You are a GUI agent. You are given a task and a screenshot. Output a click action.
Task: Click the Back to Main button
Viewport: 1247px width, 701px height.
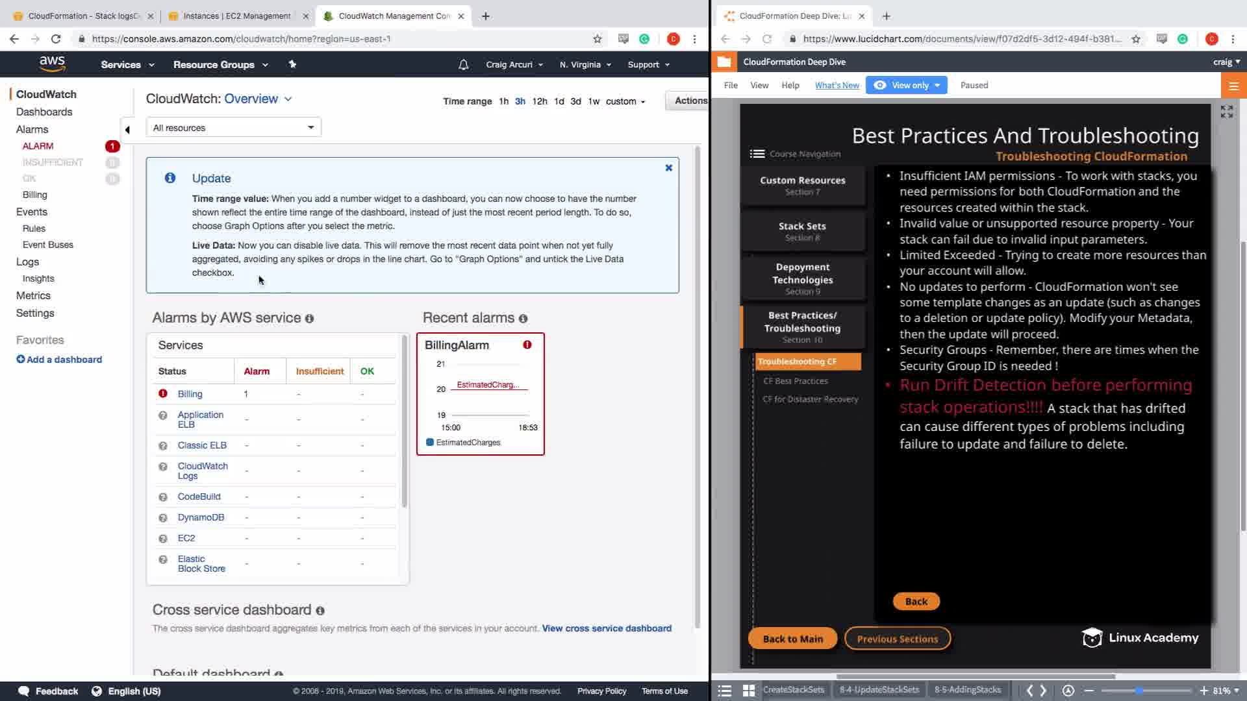792,639
